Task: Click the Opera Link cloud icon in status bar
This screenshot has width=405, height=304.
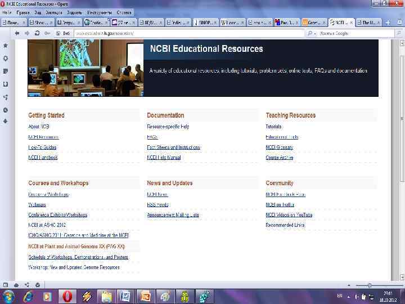Action: (16, 285)
